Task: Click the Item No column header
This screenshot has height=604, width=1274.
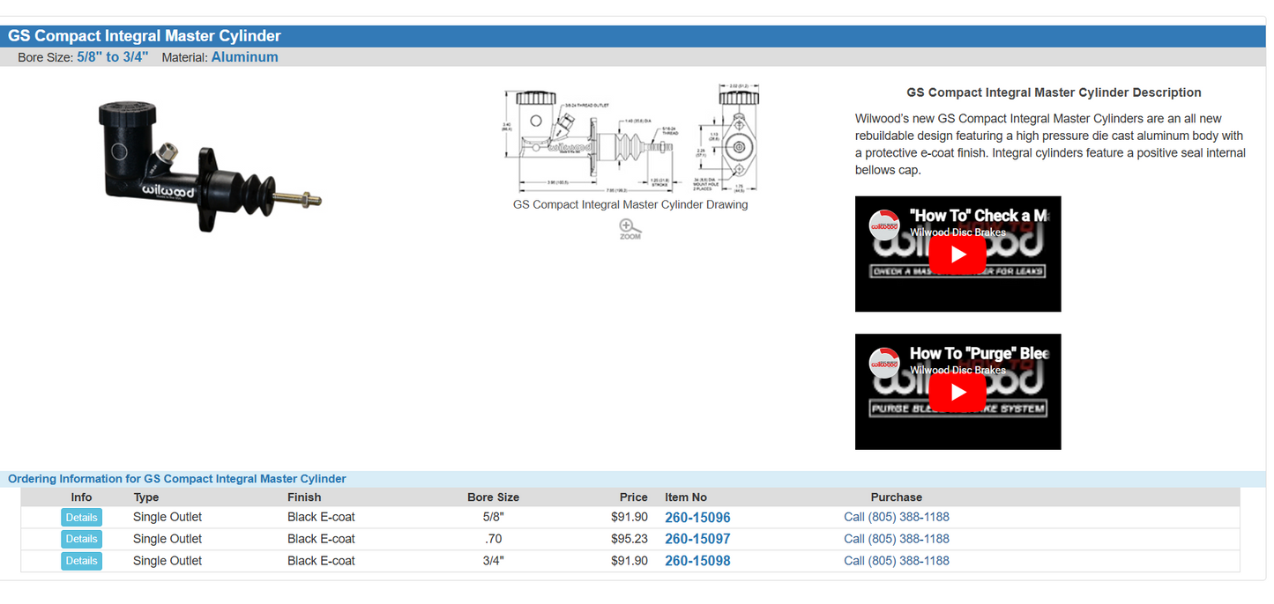Action: coord(686,497)
